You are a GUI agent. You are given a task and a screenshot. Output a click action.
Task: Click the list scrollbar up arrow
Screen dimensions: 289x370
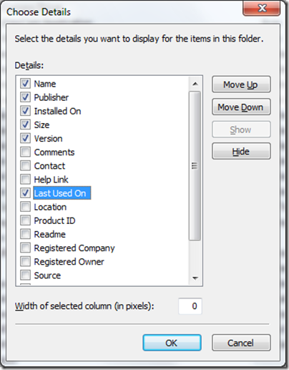[x=195, y=84]
